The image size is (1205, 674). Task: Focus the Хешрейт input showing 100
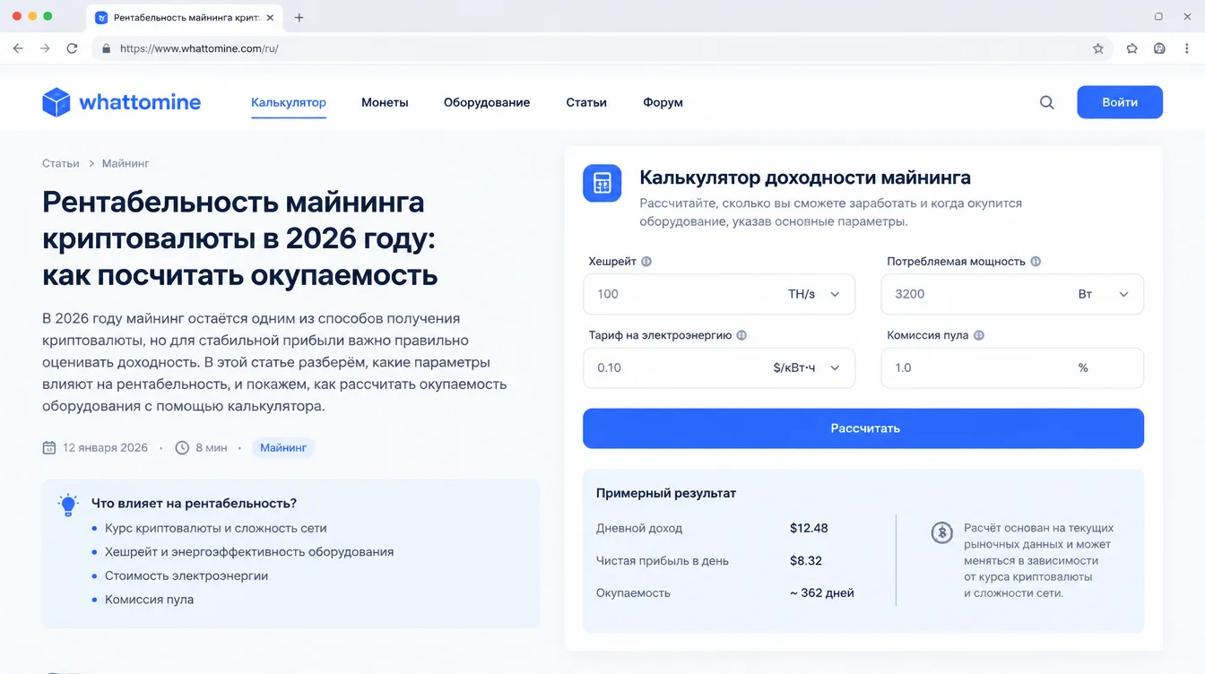pos(719,294)
